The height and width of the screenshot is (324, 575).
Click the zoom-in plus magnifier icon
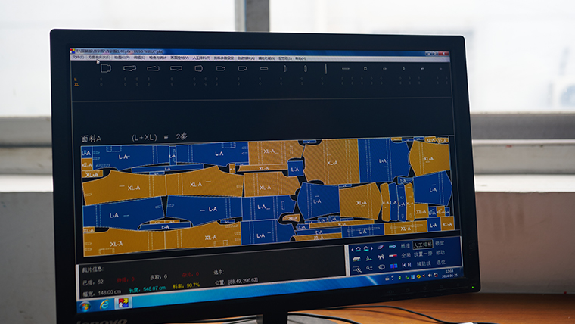point(369,268)
